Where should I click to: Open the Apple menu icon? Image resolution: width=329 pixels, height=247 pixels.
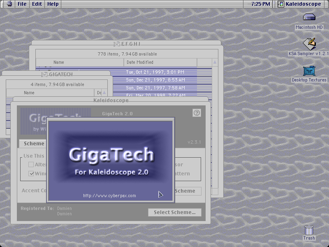[9, 4]
